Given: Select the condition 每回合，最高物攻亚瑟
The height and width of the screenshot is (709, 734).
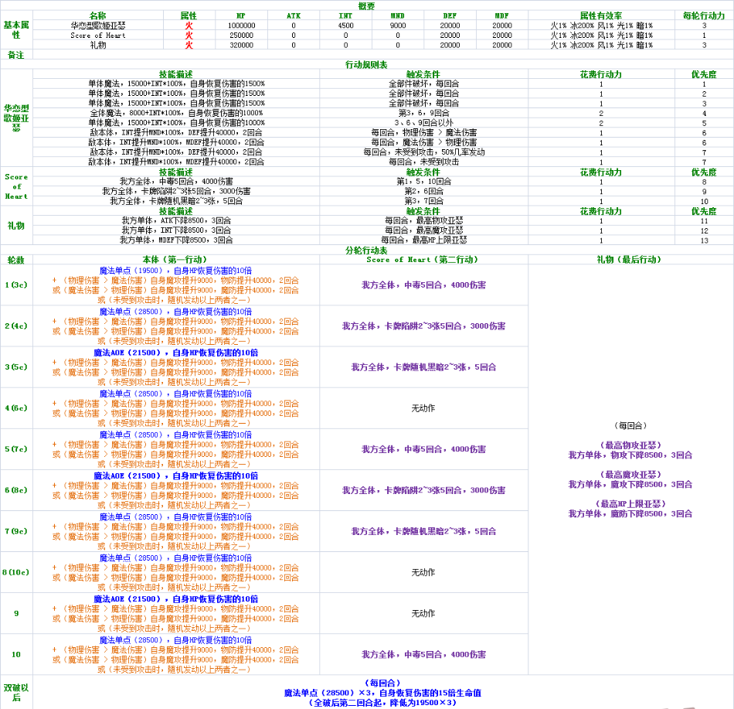Looking at the screenshot, I should 423,220.
